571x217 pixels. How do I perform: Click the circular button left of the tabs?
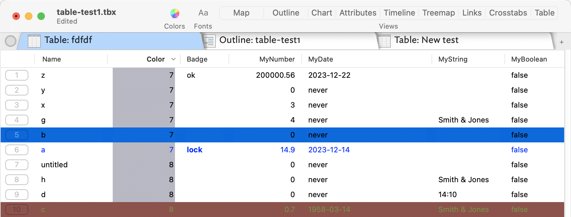(x=11, y=41)
